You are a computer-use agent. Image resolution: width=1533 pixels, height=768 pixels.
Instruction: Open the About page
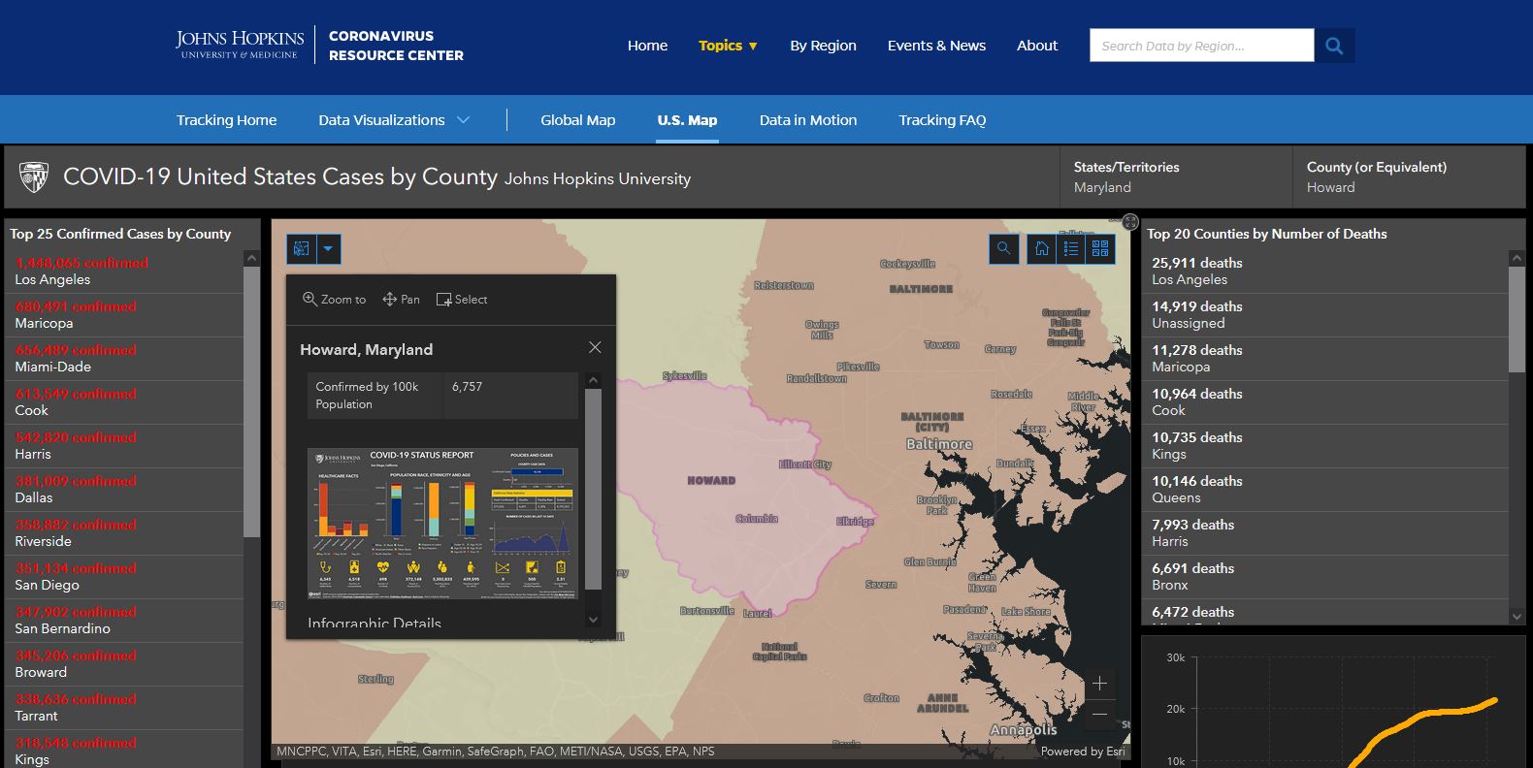1037,46
